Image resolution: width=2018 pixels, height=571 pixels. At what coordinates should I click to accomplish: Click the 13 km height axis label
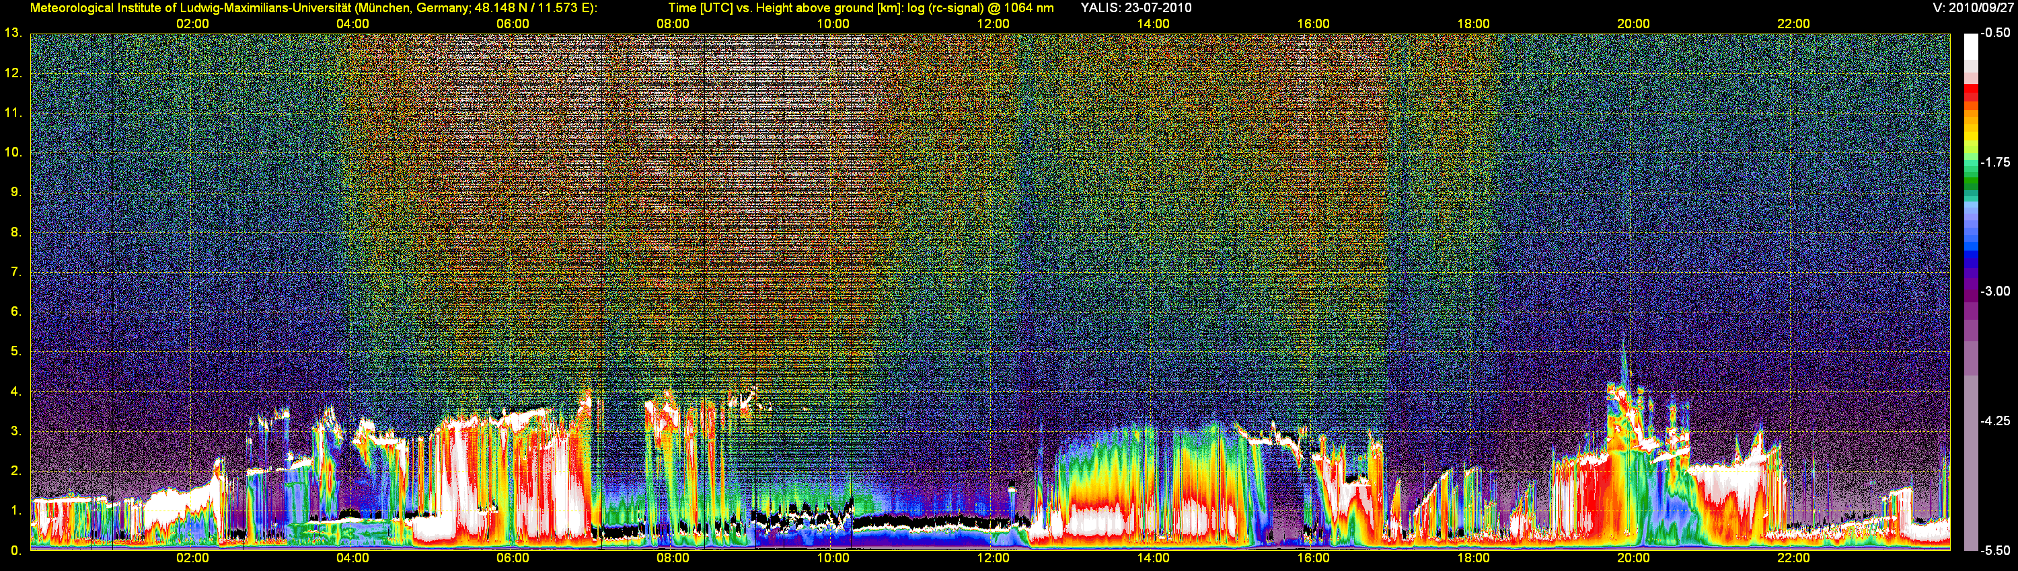pyautogui.click(x=13, y=33)
